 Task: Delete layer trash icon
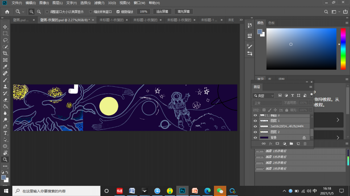coord(305,144)
